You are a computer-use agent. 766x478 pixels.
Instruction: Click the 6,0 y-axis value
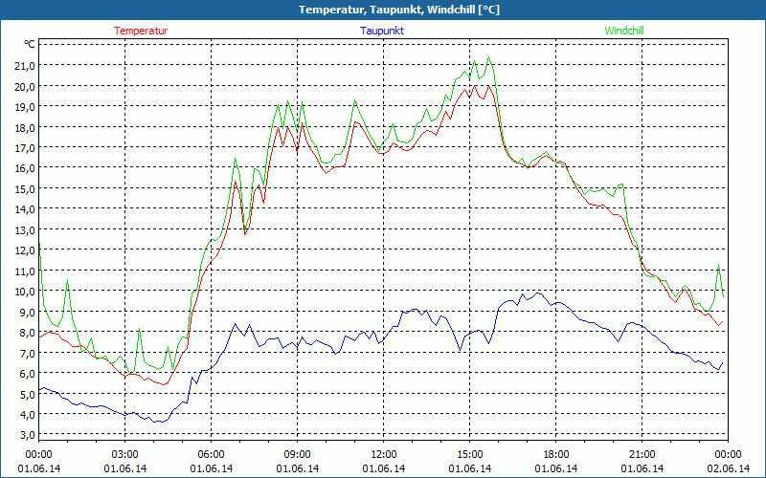28,373
